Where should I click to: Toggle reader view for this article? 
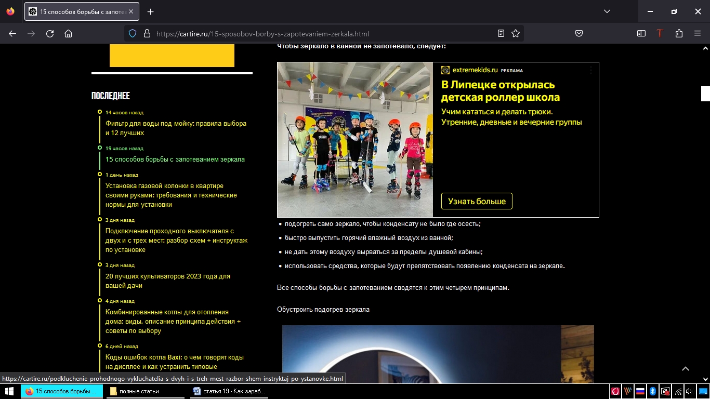tap(501, 33)
